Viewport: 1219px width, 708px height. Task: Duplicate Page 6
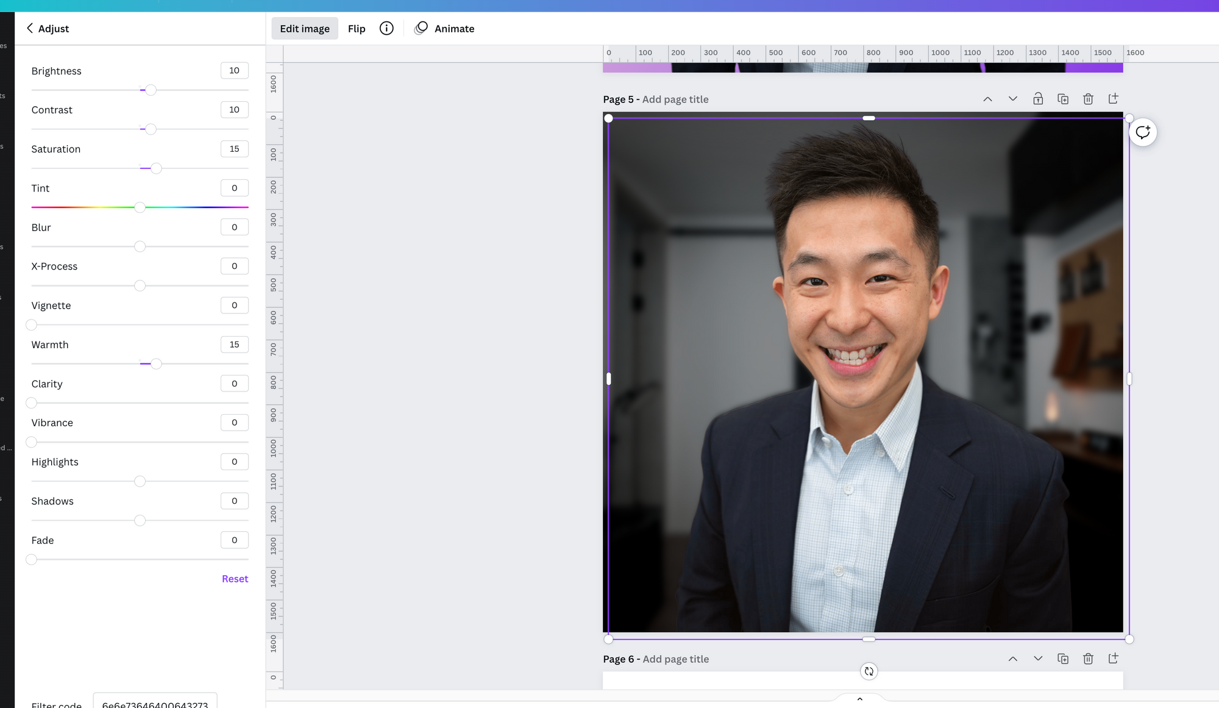(1063, 659)
